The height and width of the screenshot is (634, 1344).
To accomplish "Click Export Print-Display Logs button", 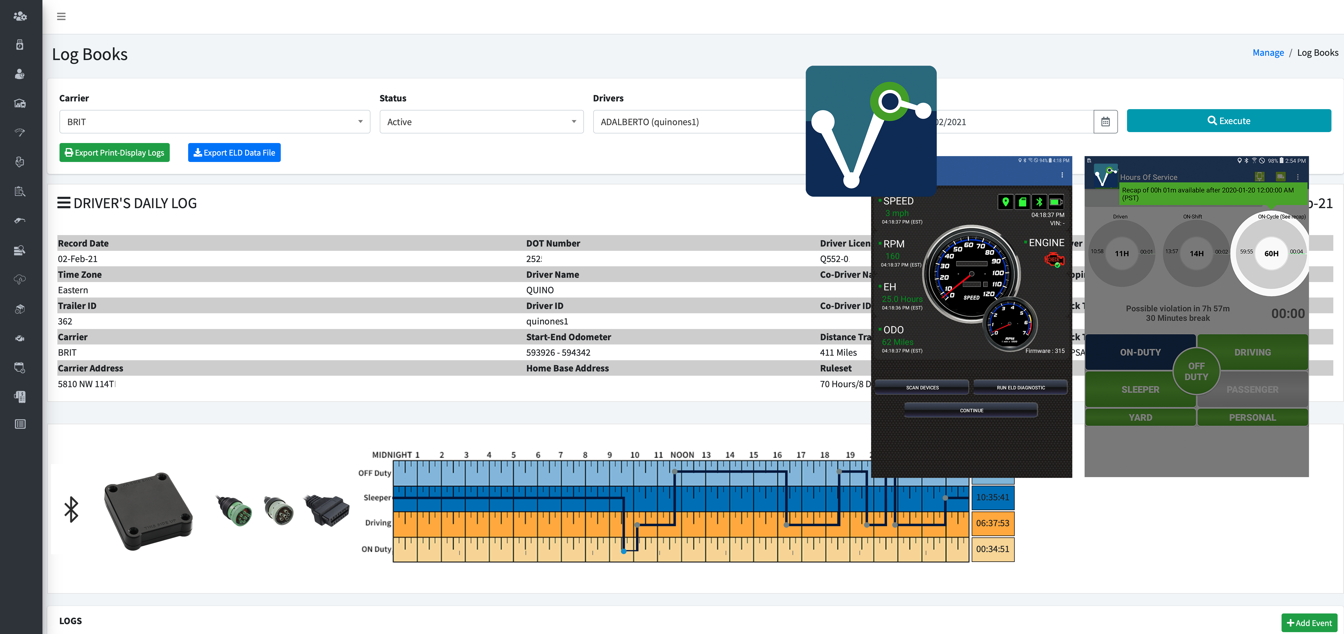I will click(x=114, y=152).
